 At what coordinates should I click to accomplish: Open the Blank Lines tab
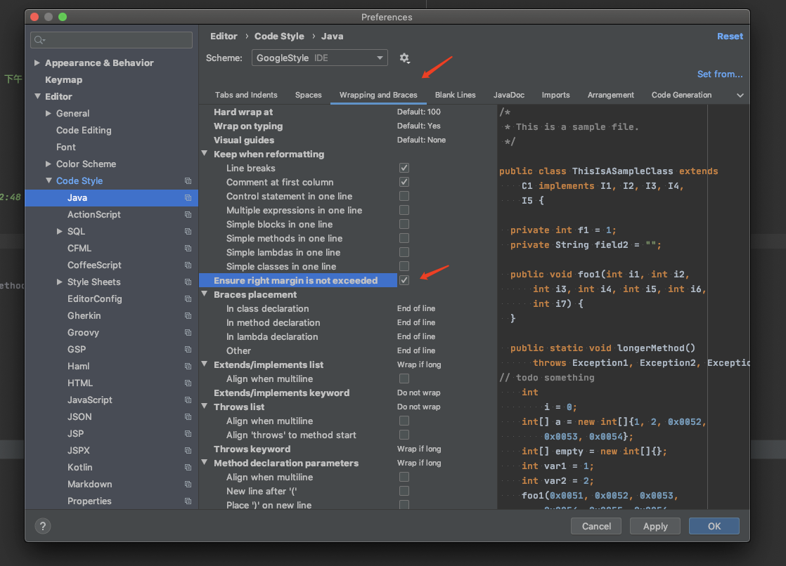(455, 96)
